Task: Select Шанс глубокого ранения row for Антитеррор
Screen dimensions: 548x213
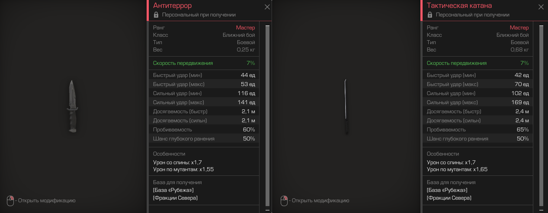Action: 204,139
